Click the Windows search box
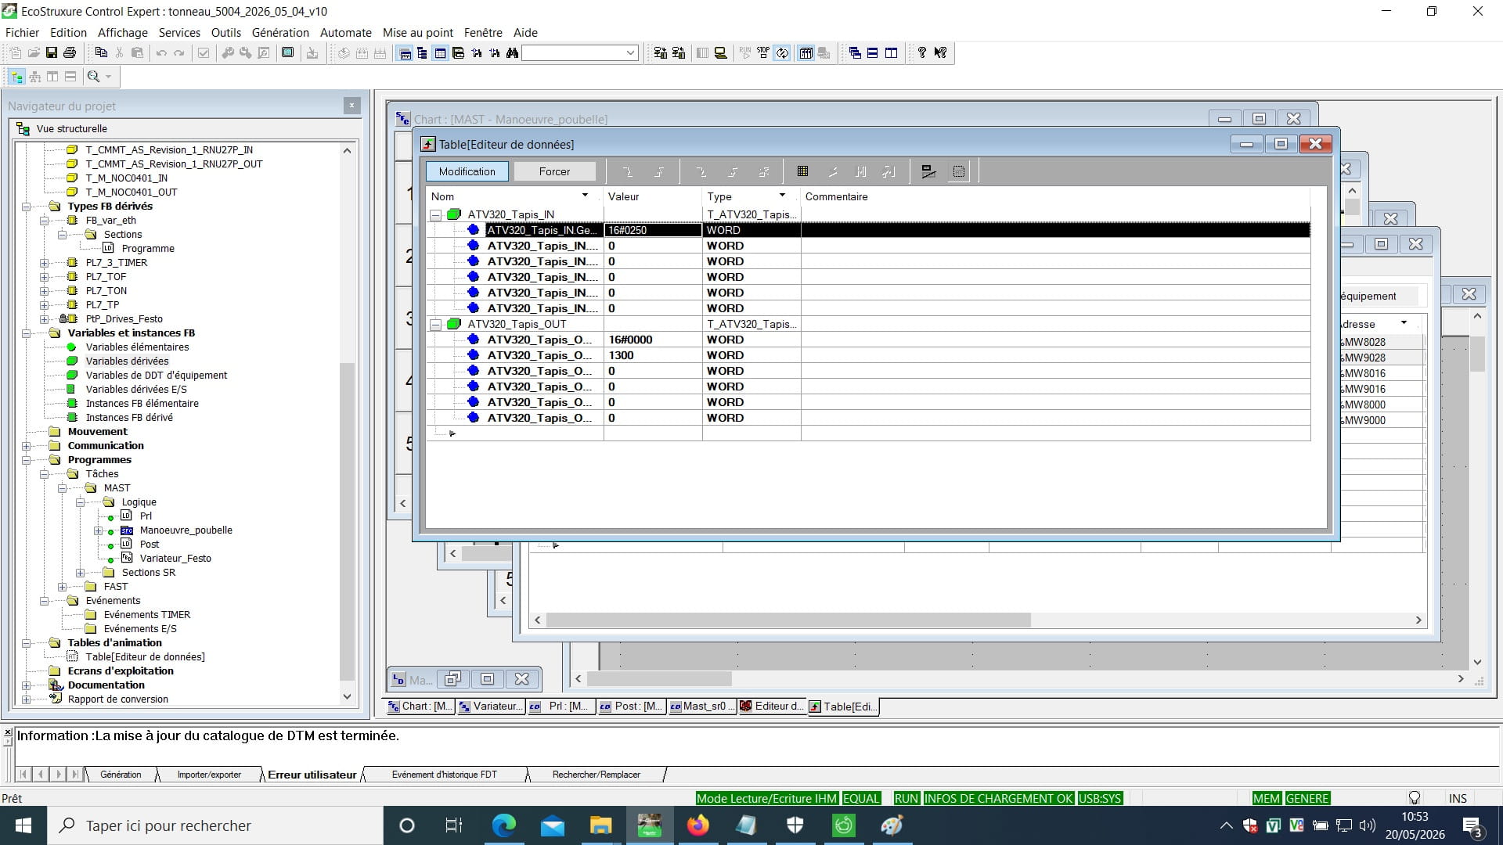1503x845 pixels. [x=215, y=825]
